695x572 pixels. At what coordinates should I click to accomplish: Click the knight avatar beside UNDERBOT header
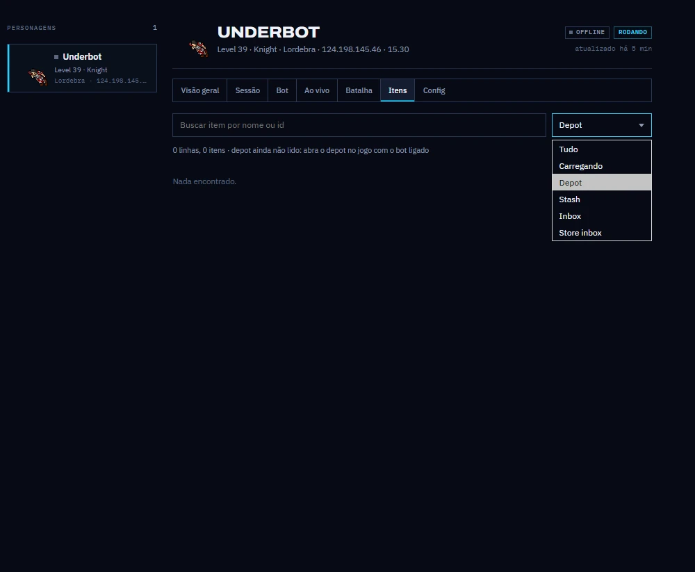click(x=199, y=49)
